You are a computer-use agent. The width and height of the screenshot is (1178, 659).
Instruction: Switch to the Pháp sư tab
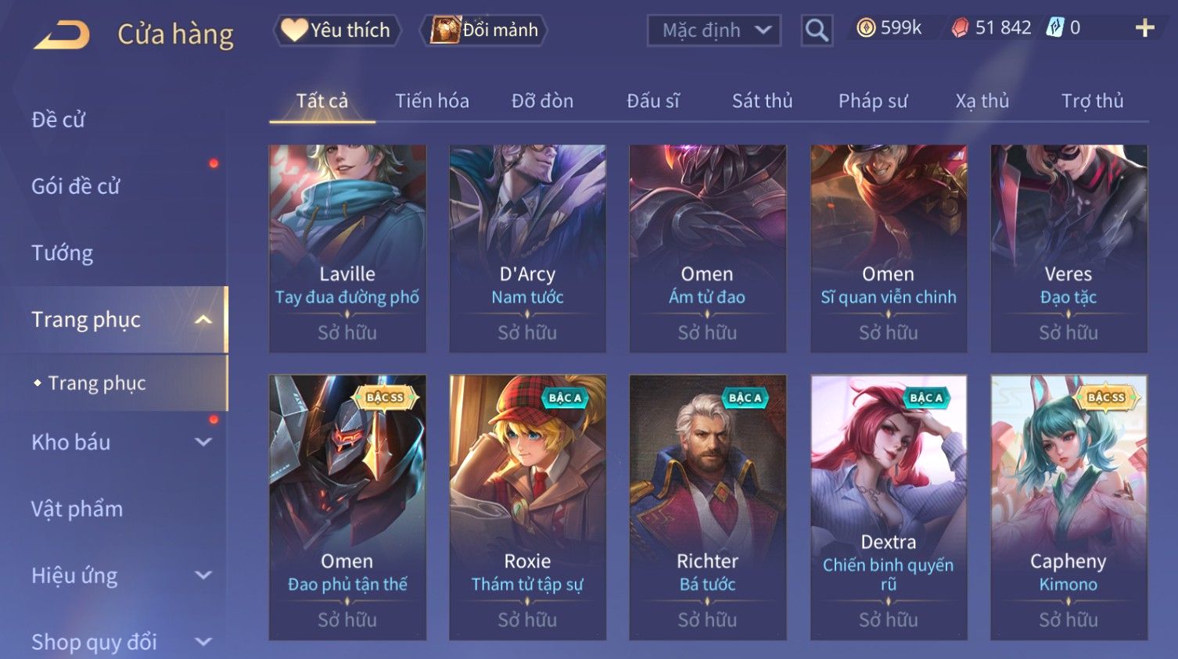click(873, 101)
